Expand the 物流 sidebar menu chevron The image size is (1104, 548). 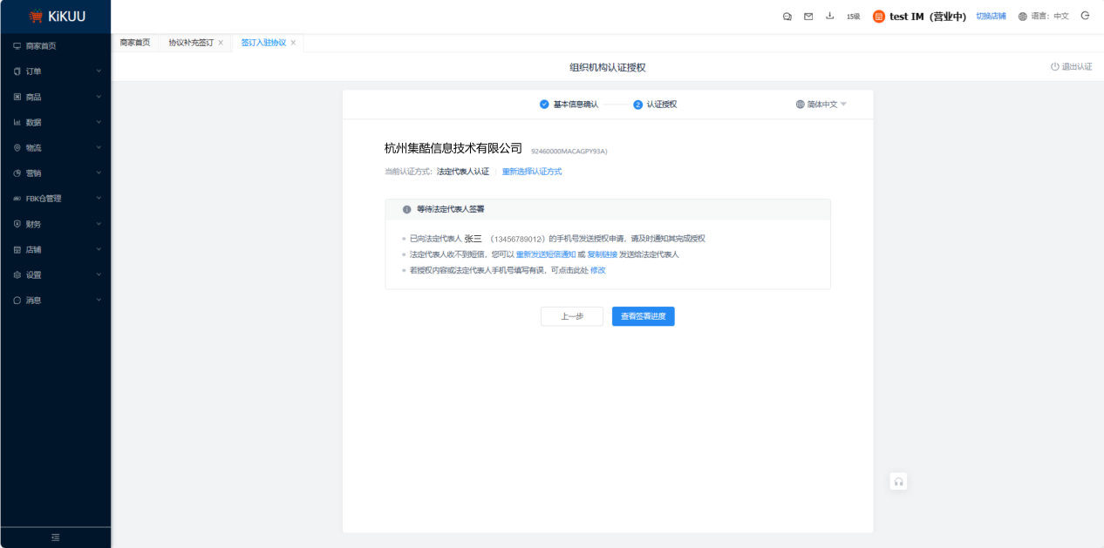(99, 147)
